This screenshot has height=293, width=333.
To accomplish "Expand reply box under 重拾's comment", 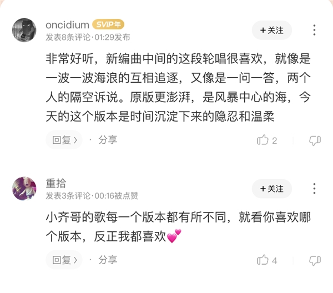I will pos(64,259).
